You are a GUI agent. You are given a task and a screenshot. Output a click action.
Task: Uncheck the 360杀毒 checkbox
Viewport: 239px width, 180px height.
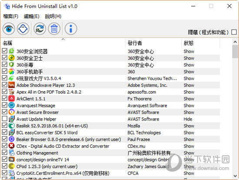pyautogui.click(x=5, y=64)
